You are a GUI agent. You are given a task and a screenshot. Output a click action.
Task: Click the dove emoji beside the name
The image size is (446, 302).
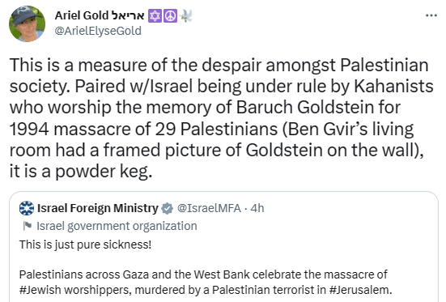[x=186, y=15]
